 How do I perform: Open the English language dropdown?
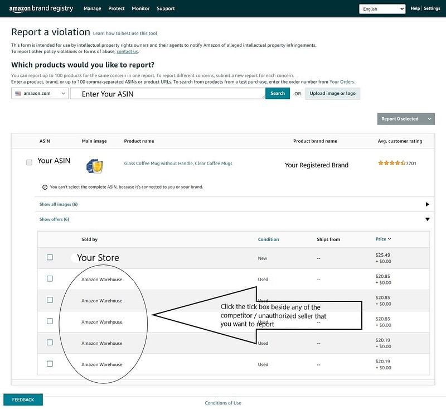pos(382,9)
